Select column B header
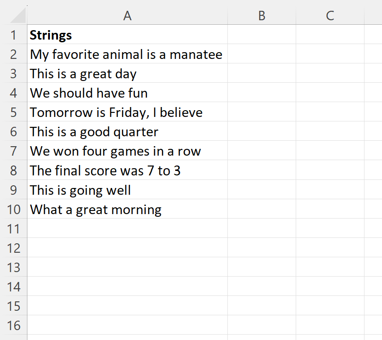Screen dimensions: 382x340 262,16
